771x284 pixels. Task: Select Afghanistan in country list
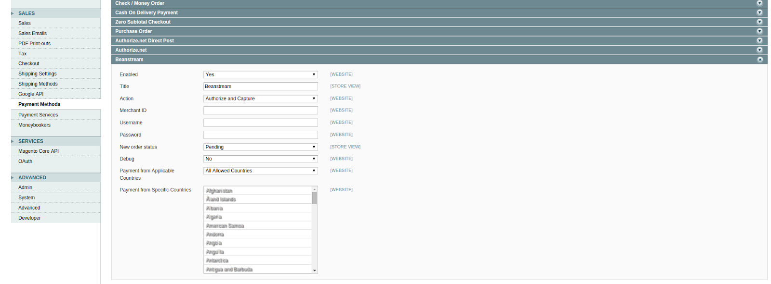pos(258,191)
